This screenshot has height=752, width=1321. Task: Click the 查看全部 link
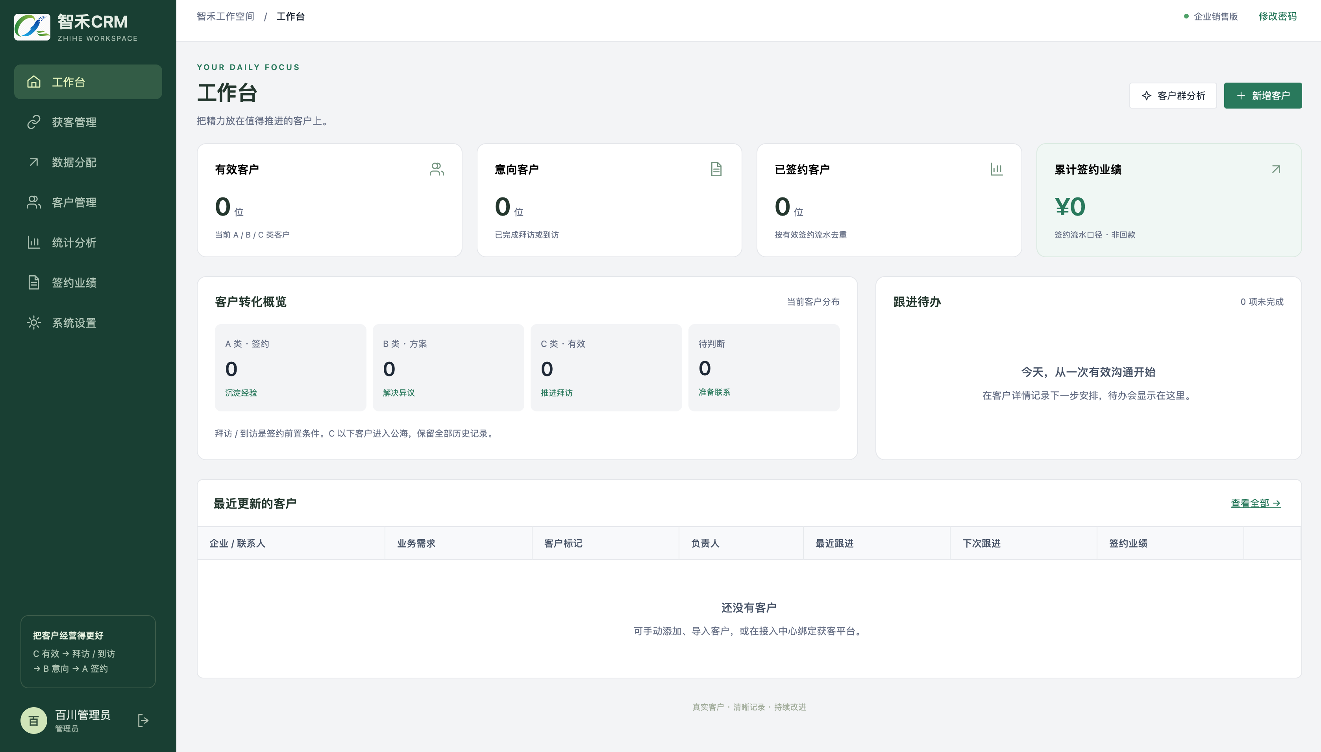pos(1255,503)
